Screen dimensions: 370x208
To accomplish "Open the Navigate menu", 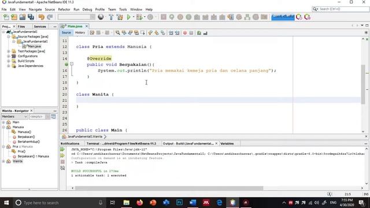I will [35, 9].
